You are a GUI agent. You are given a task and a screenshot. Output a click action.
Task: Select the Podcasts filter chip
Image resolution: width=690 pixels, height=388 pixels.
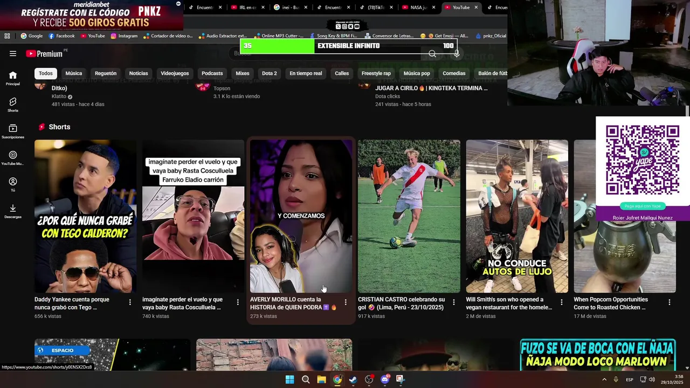212,73
